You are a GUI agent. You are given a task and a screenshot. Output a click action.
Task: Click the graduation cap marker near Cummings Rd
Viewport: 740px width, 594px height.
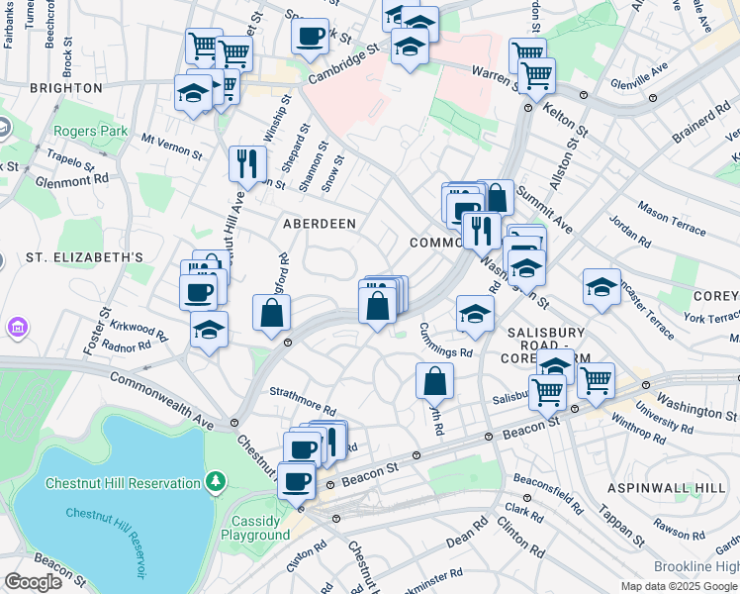coord(475,315)
